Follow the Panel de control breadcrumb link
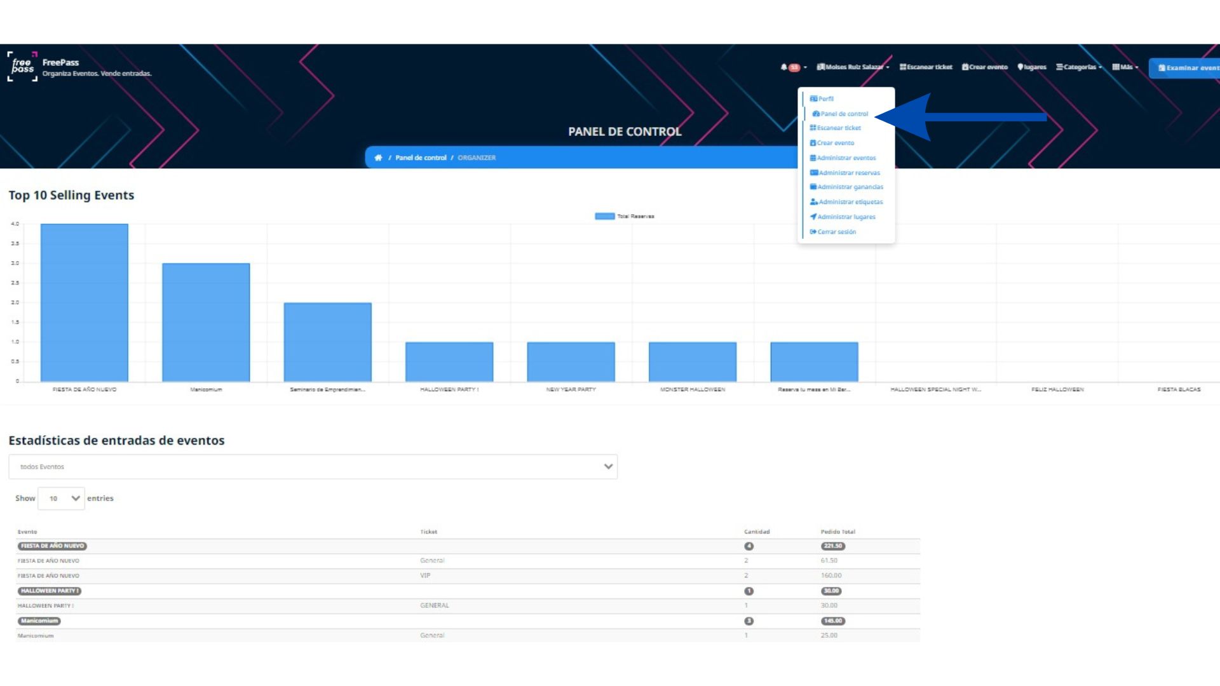The height and width of the screenshot is (686, 1220). 420,157
